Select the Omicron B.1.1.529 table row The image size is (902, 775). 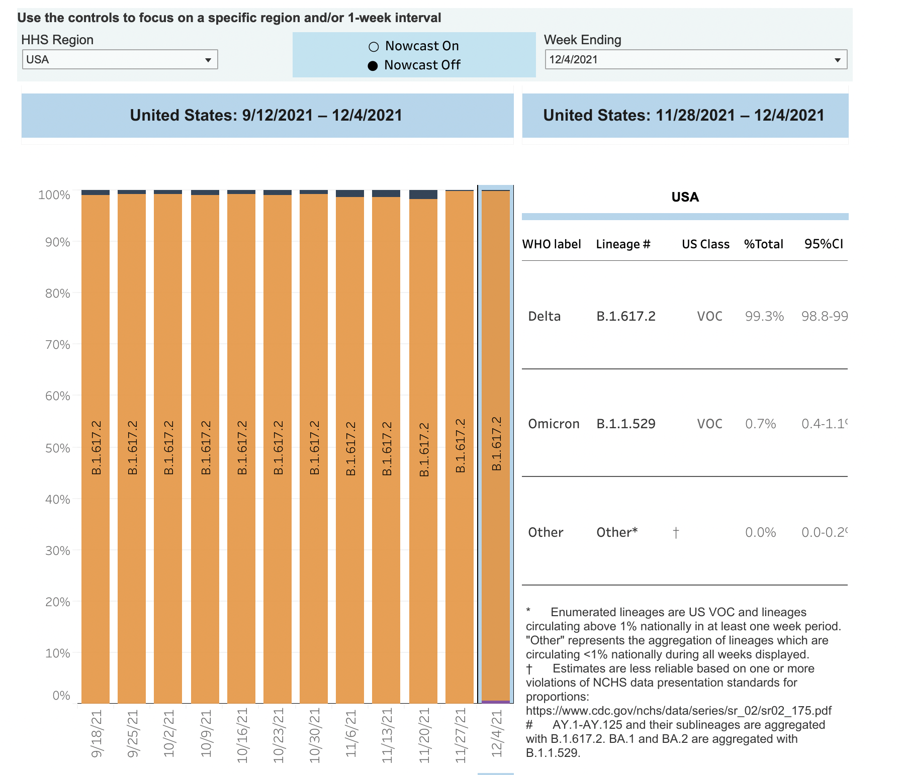pyautogui.click(x=684, y=424)
